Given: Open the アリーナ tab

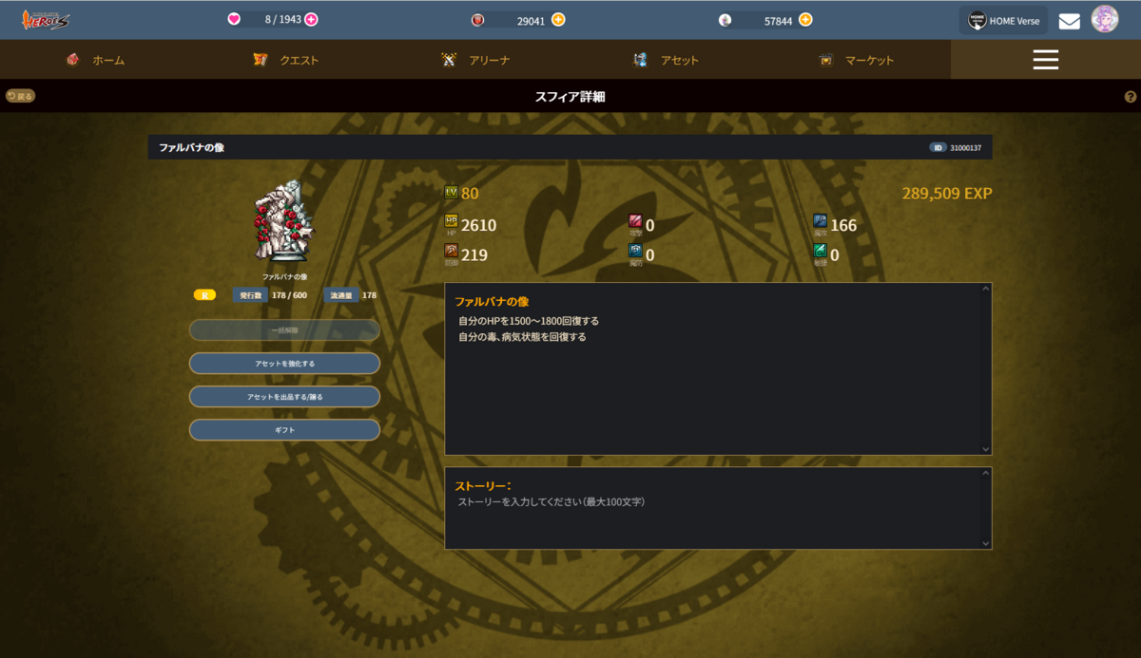Looking at the screenshot, I should 475,60.
